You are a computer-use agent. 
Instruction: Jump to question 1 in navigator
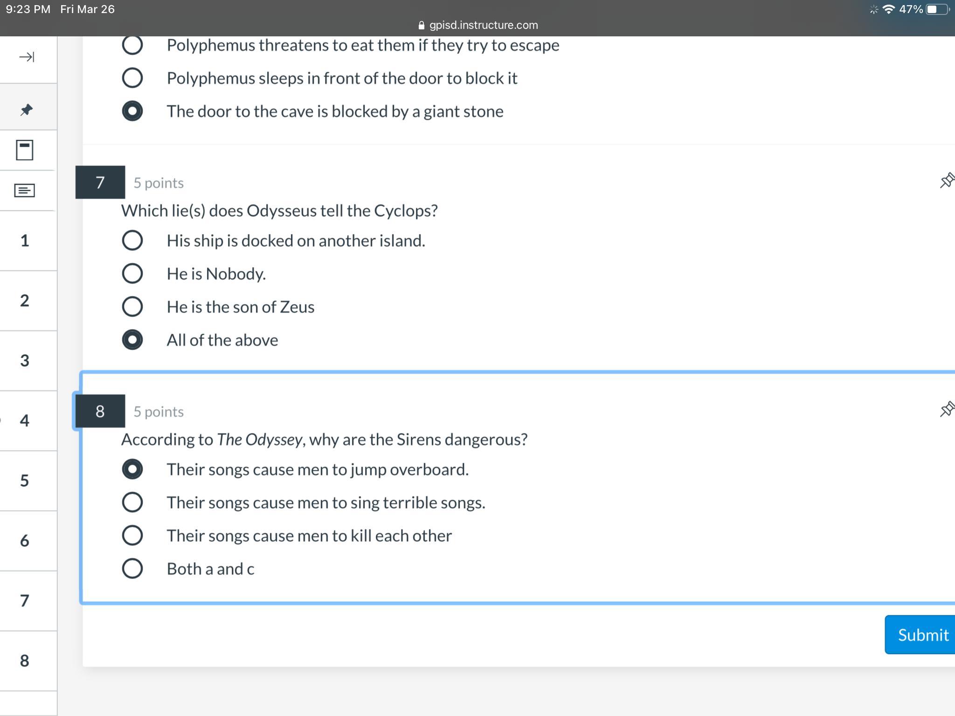[25, 241]
